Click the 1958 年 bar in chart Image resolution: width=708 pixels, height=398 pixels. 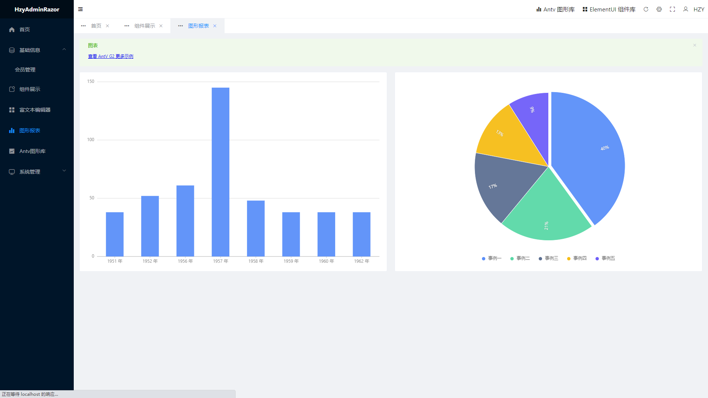(256, 228)
